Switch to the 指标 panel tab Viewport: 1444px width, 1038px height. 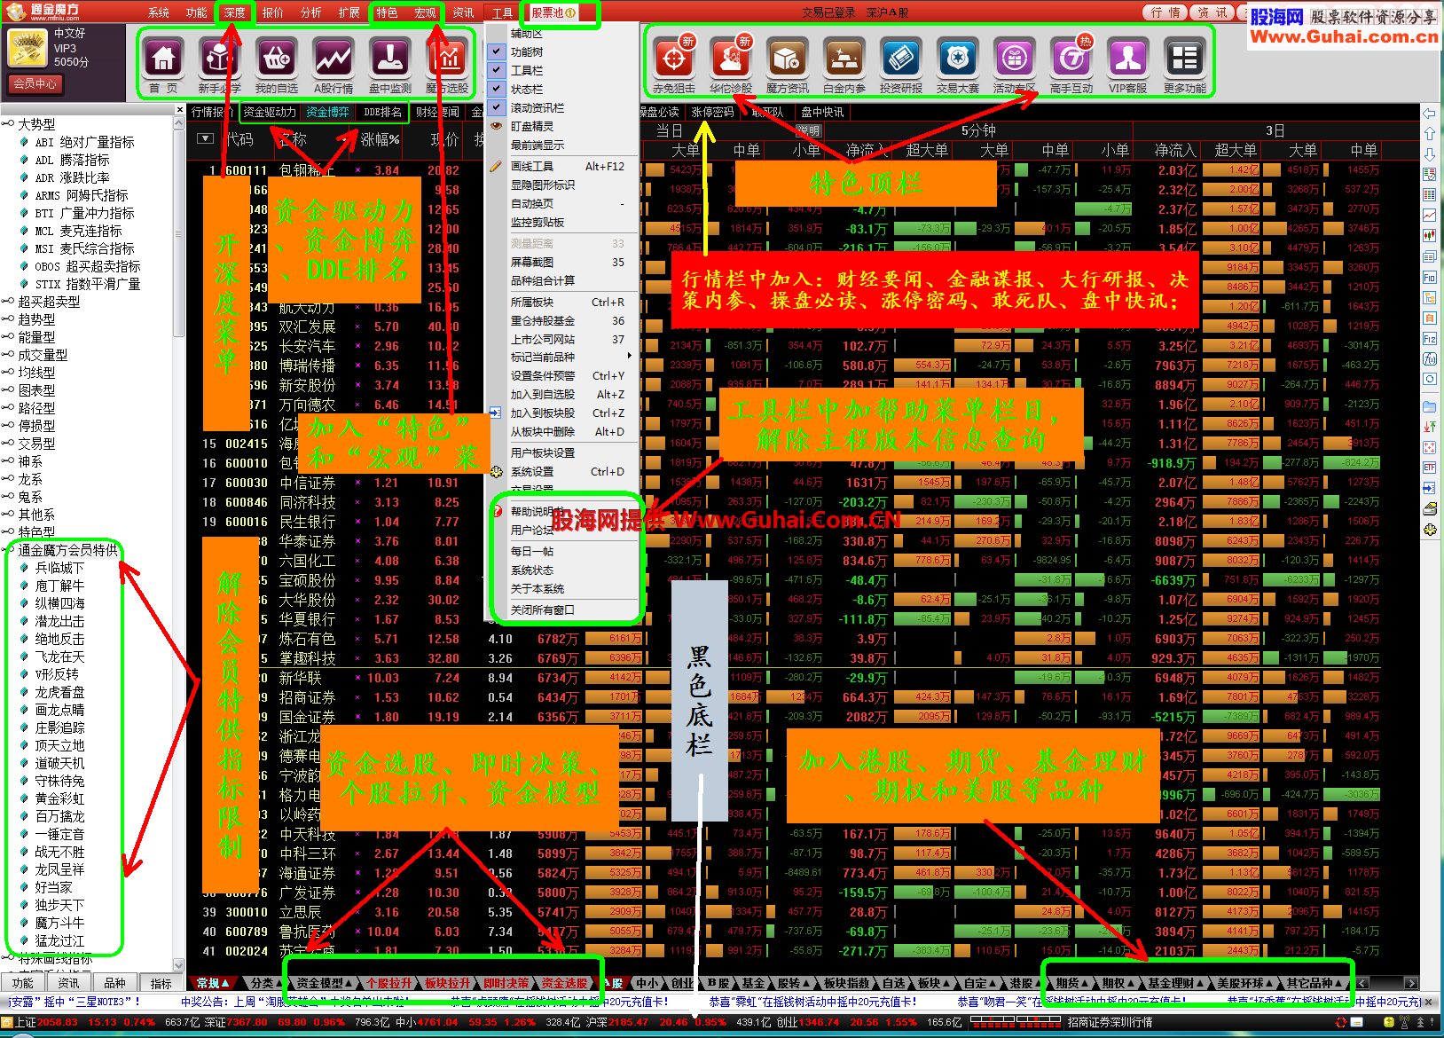point(161,983)
